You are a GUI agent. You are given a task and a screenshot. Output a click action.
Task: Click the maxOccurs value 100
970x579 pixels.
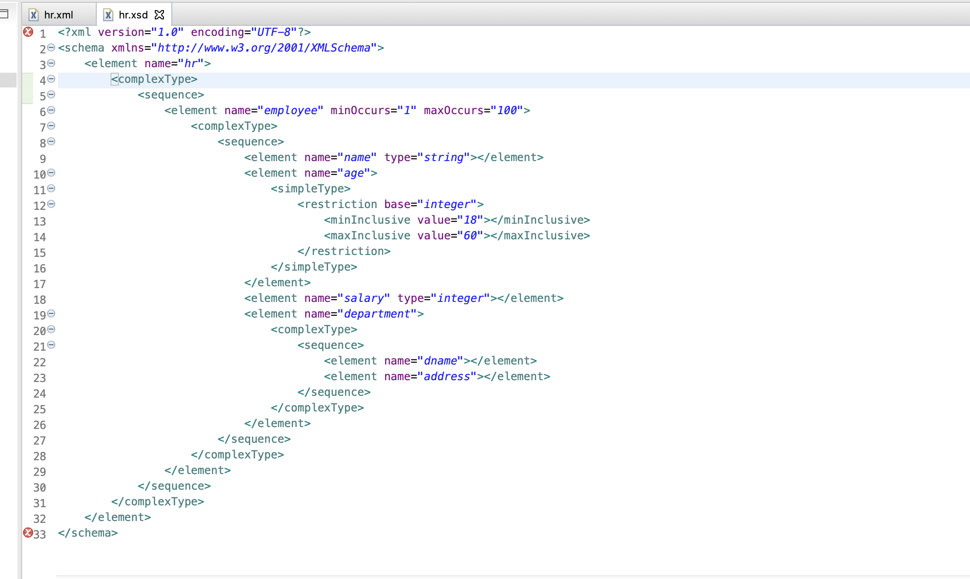(507, 110)
